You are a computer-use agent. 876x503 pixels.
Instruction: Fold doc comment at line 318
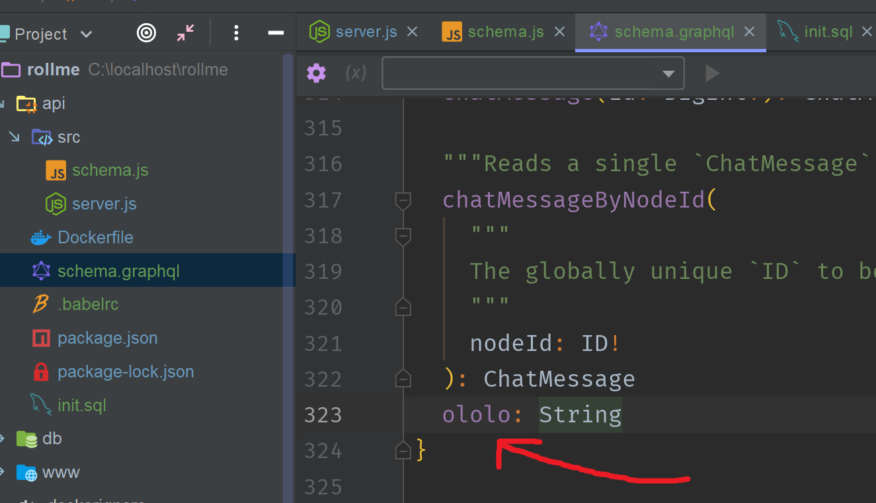point(403,236)
